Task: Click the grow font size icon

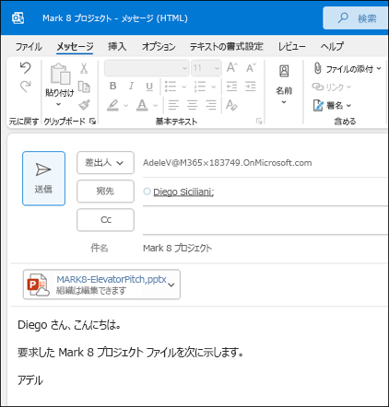Action: [x=231, y=67]
